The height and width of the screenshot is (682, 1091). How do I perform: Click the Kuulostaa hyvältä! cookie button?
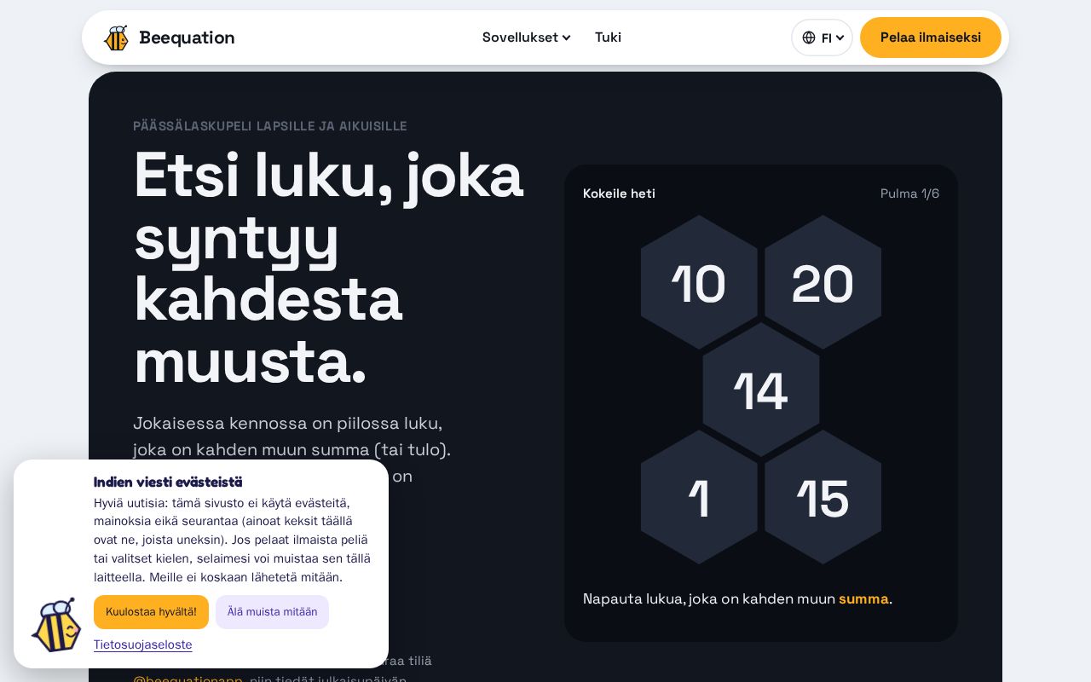pos(151,612)
